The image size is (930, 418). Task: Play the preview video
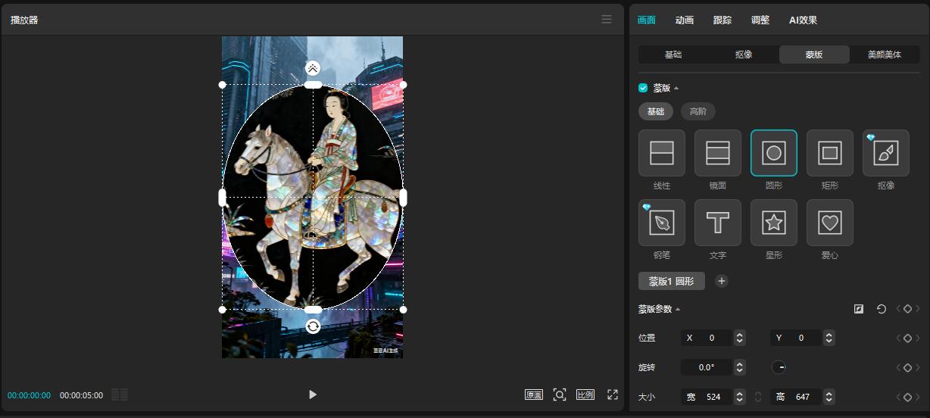313,395
